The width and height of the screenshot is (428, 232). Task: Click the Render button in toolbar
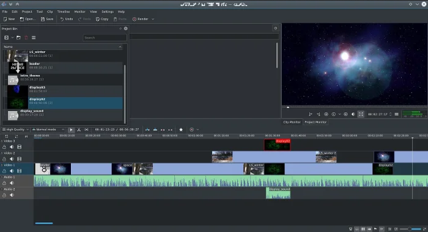(140, 19)
